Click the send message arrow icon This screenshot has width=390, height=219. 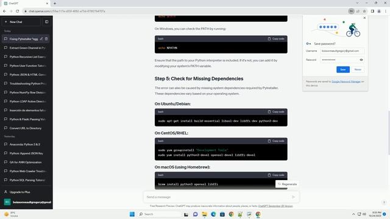(293, 197)
